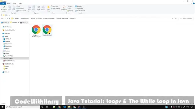This screenshot has width=195, height=109.
Task: Click History in Open group
Action: click(x=70, y=11)
